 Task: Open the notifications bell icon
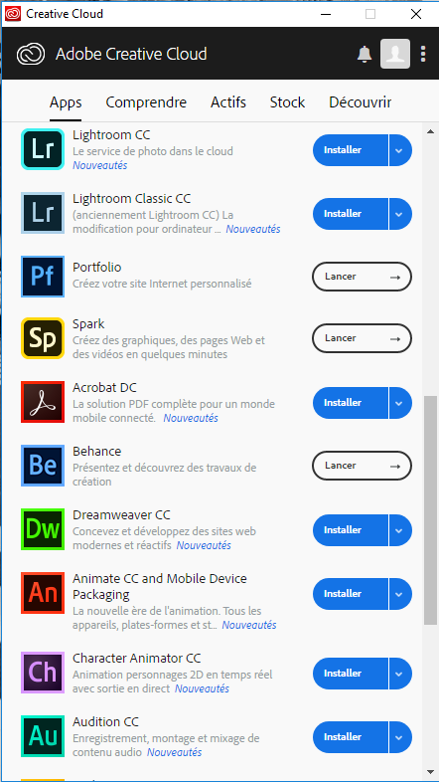[x=365, y=54]
